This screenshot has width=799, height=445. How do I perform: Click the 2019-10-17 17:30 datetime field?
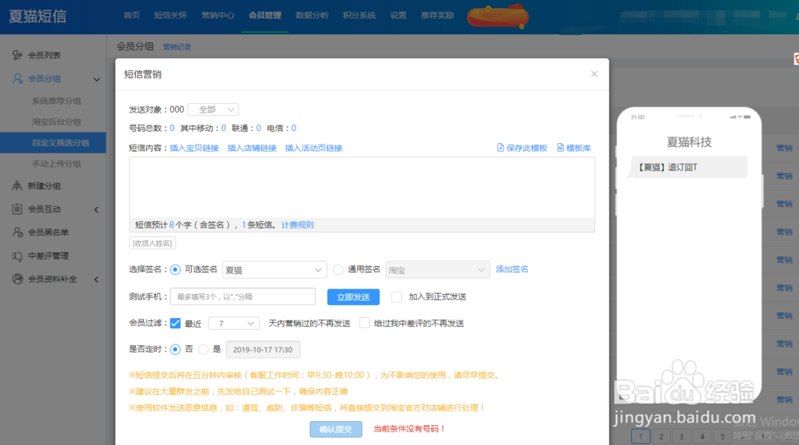tap(263, 350)
